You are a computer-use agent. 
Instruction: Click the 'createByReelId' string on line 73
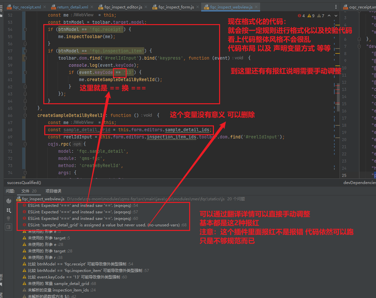click(100, 166)
